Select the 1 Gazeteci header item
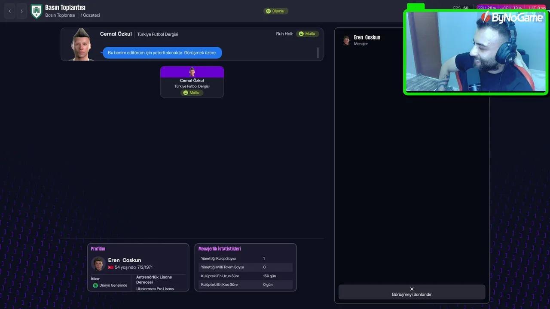The image size is (550, 309). point(90,15)
